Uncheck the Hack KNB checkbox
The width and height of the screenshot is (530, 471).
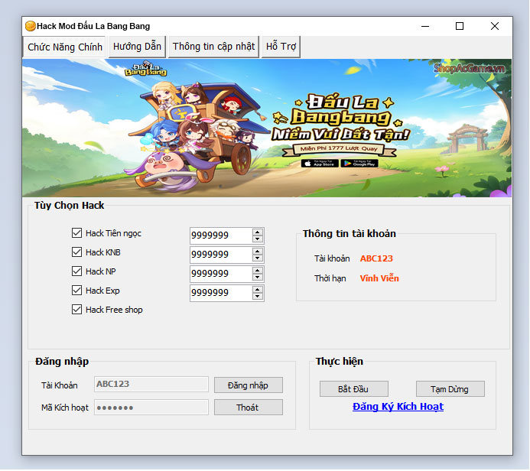[x=76, y=252]
